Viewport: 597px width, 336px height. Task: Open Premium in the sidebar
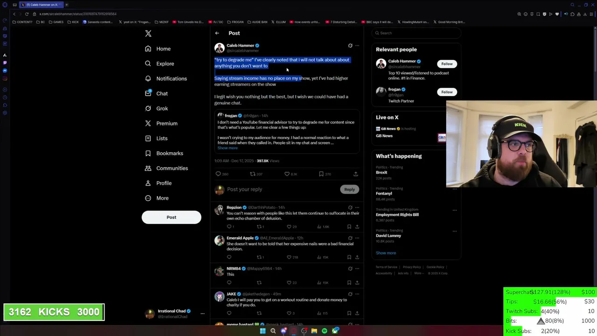(x=161, y=123)
